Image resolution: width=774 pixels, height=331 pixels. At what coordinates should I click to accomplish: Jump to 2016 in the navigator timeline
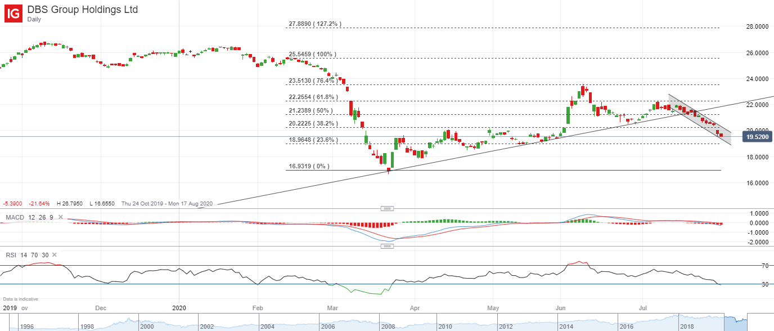point(628,326)
